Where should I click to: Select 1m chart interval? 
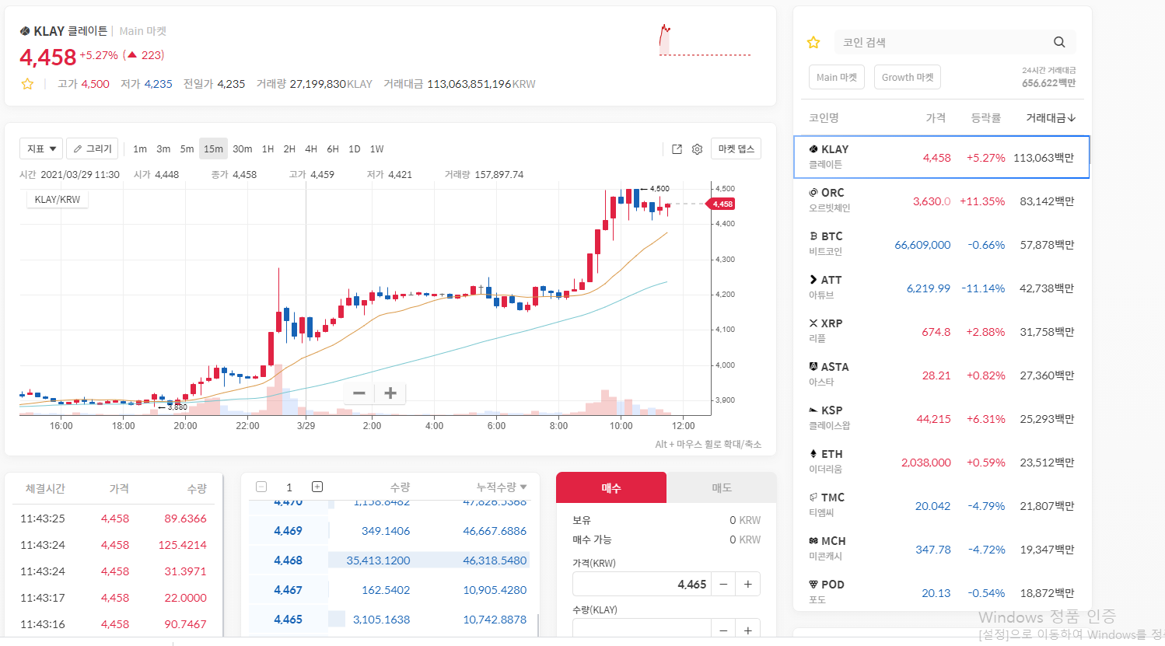140,149
